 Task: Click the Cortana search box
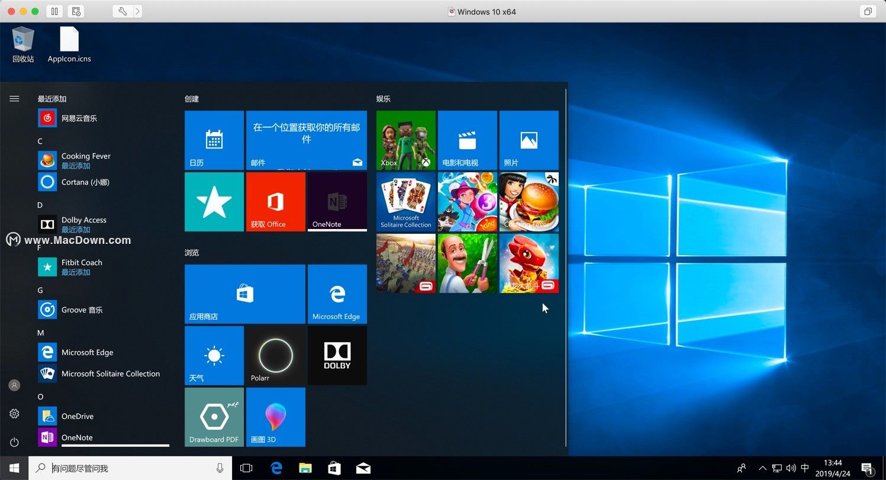pyautogui.click(x=130, y=468)
